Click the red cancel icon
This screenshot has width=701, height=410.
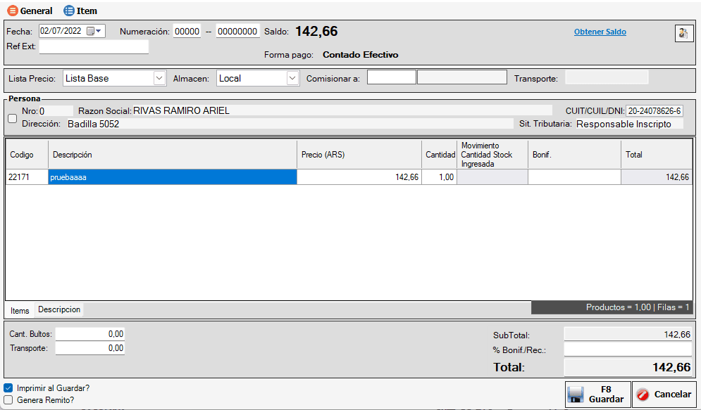click(643, 395)
